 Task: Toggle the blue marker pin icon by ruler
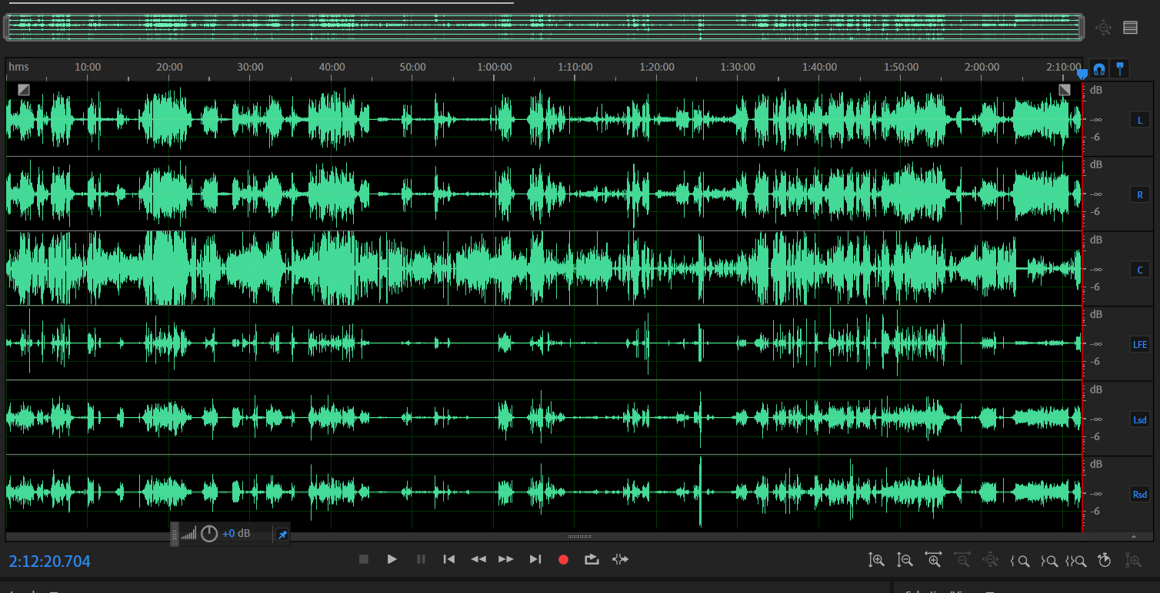point(1119,69)
